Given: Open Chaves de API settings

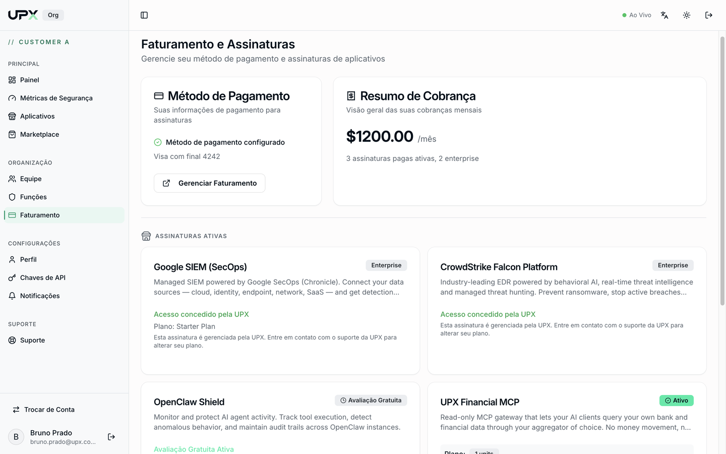Looking at the screenshot, I should (x=64, y=277).
